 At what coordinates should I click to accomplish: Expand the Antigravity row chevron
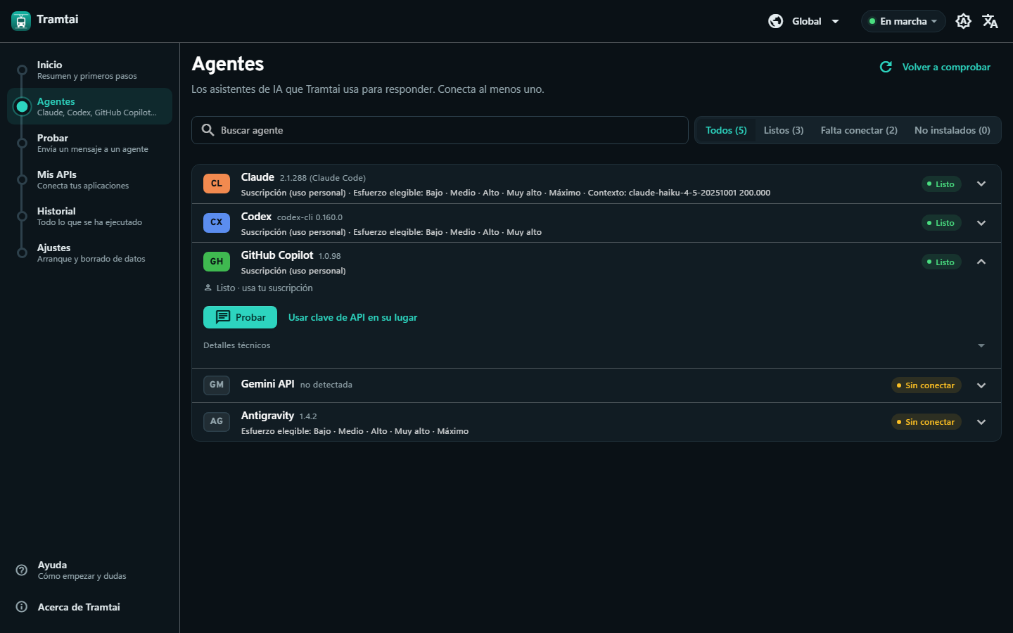pyautogui.click(x=981, y=422)
